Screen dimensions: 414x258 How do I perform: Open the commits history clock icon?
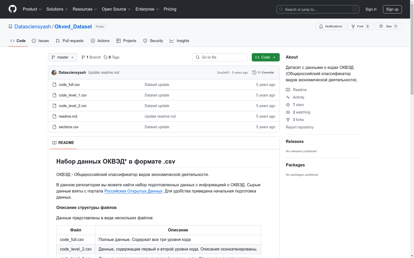(x=254, y=72)
